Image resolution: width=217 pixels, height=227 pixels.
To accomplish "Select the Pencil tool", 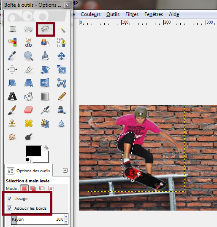I will pos(62,96).
